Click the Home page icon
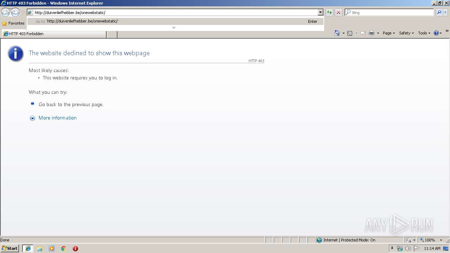 click(337, 33)
